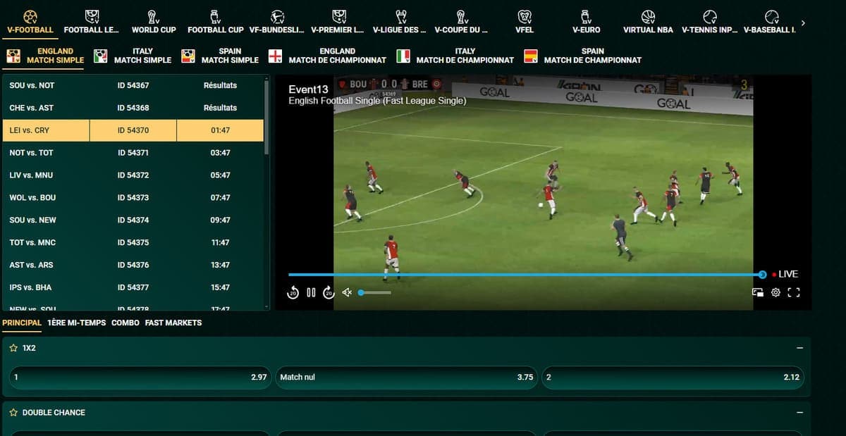Image resolution: width=846 pixels, height=436 pixels.
Task: Bet on outcome 2 at 2.12
Action: [x=673, y=377]
